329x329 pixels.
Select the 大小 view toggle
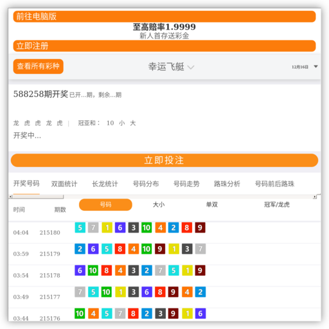tap(159, 204)
